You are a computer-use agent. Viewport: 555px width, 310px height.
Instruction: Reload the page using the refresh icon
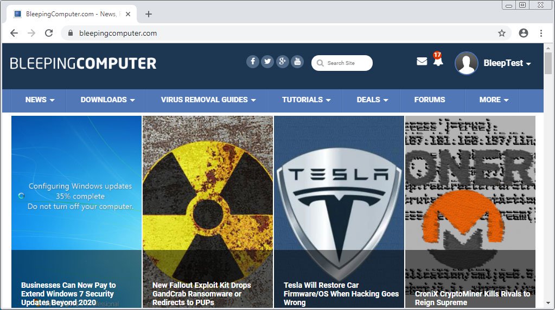[x=49, y=33]
